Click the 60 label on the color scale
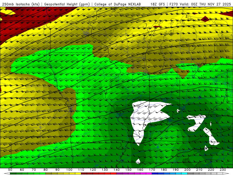233x175 pixels. 22,170
